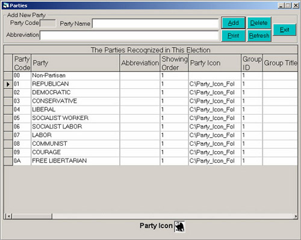Screen dimensions: 301x240
Task: Click the Parties window title icon
Action: [x=6, y=5]
